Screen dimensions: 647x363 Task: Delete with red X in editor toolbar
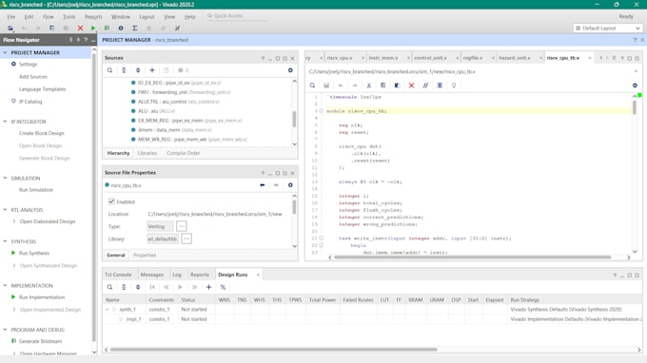(411, 86)
